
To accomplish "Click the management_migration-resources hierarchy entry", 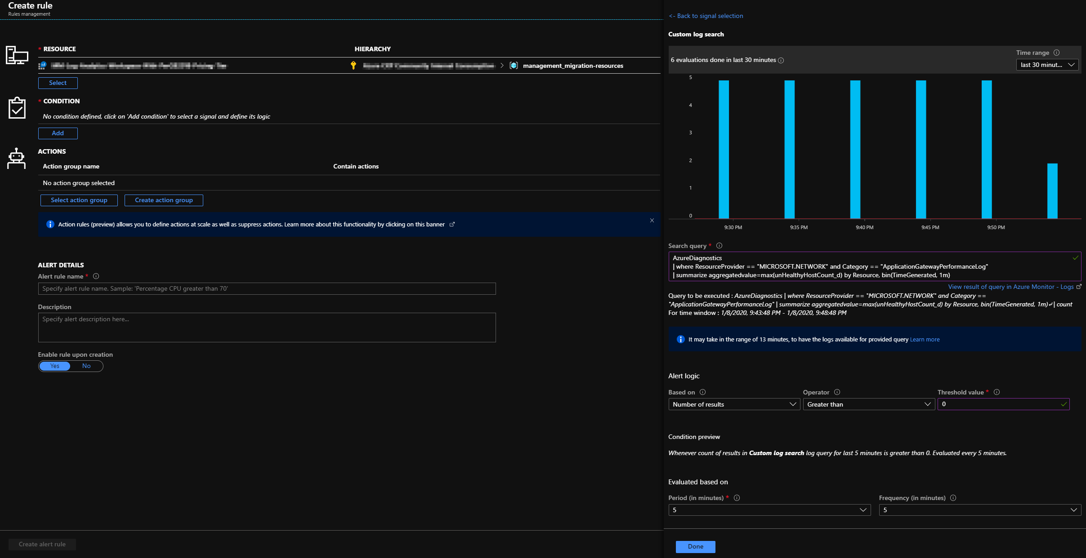I will [573, 66].
